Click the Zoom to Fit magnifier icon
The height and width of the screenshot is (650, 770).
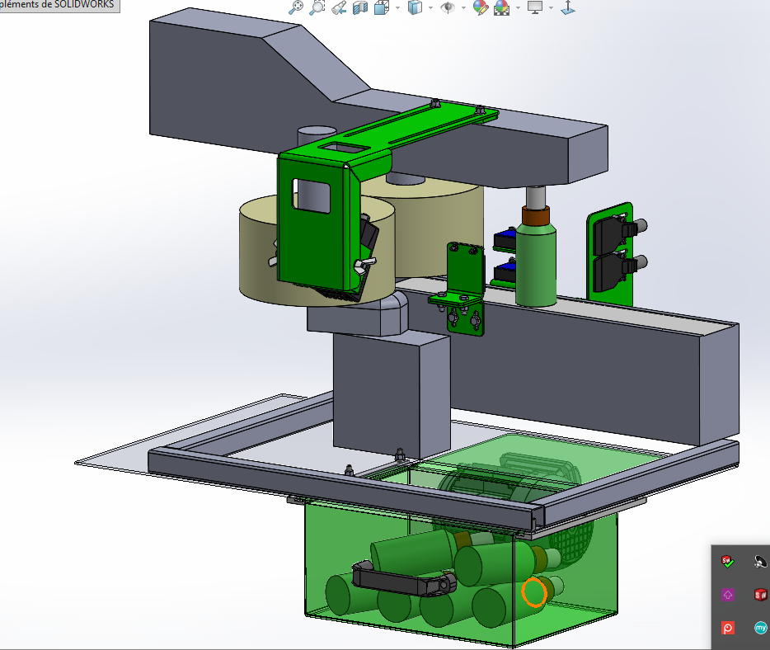pos(297,7)
